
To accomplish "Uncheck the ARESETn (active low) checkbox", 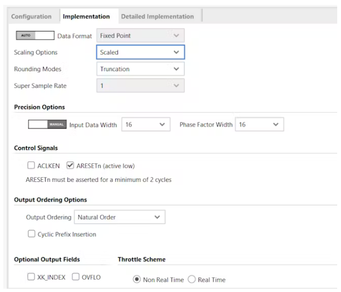I will [70, 166].
